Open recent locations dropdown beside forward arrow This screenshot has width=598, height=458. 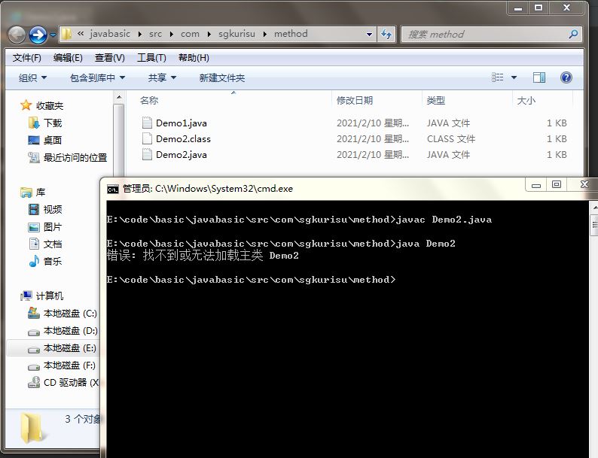[53, 35]
